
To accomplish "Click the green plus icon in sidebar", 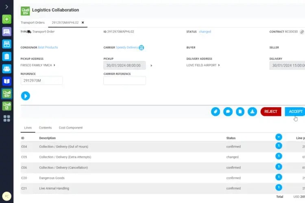I will [7, 19].
